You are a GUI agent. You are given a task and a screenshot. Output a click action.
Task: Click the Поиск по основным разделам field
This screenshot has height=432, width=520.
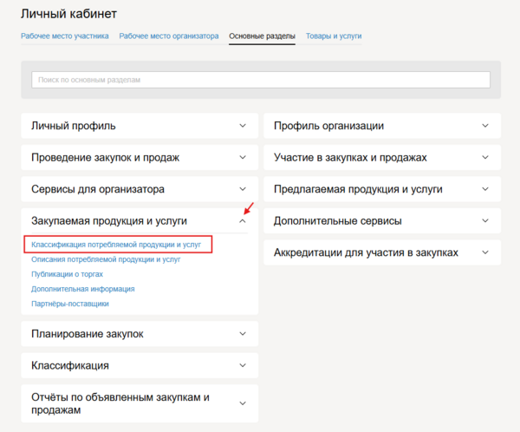coord(260,80)
